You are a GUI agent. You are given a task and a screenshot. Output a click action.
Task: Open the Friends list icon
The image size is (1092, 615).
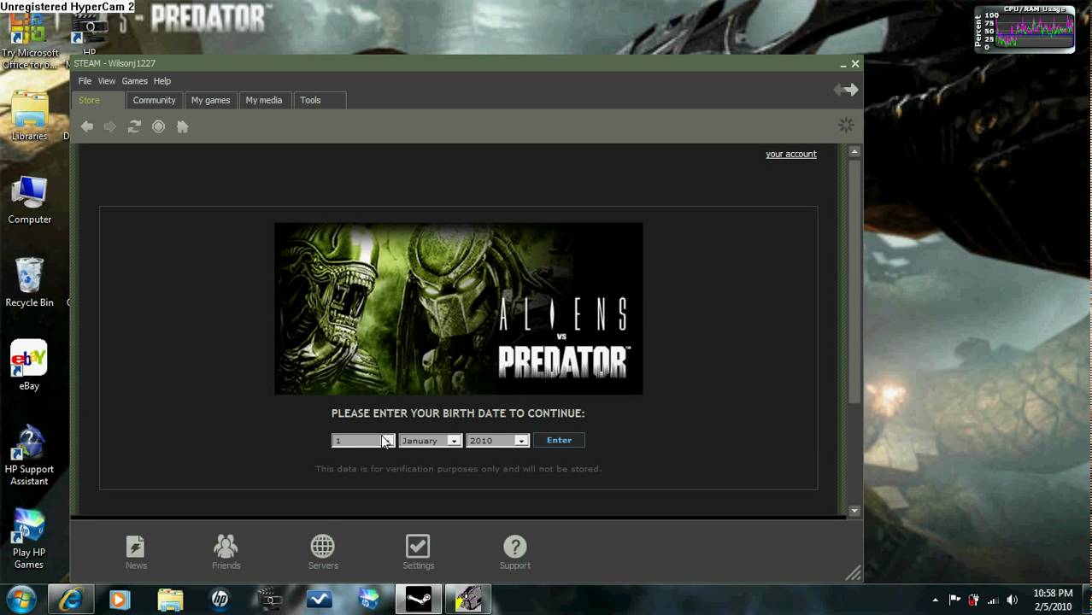(x=226, y=552)
